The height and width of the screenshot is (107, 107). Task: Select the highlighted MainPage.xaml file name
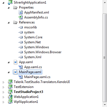[30, 72]
